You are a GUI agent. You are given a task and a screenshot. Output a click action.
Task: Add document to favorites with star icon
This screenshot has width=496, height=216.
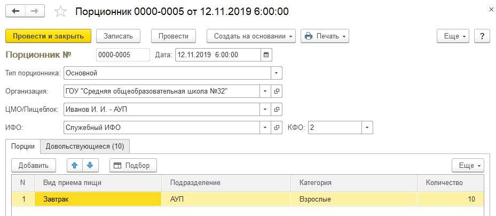(61, 11)
